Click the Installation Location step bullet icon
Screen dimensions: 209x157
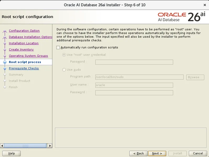pyautogui.click(x=5, y=43)
